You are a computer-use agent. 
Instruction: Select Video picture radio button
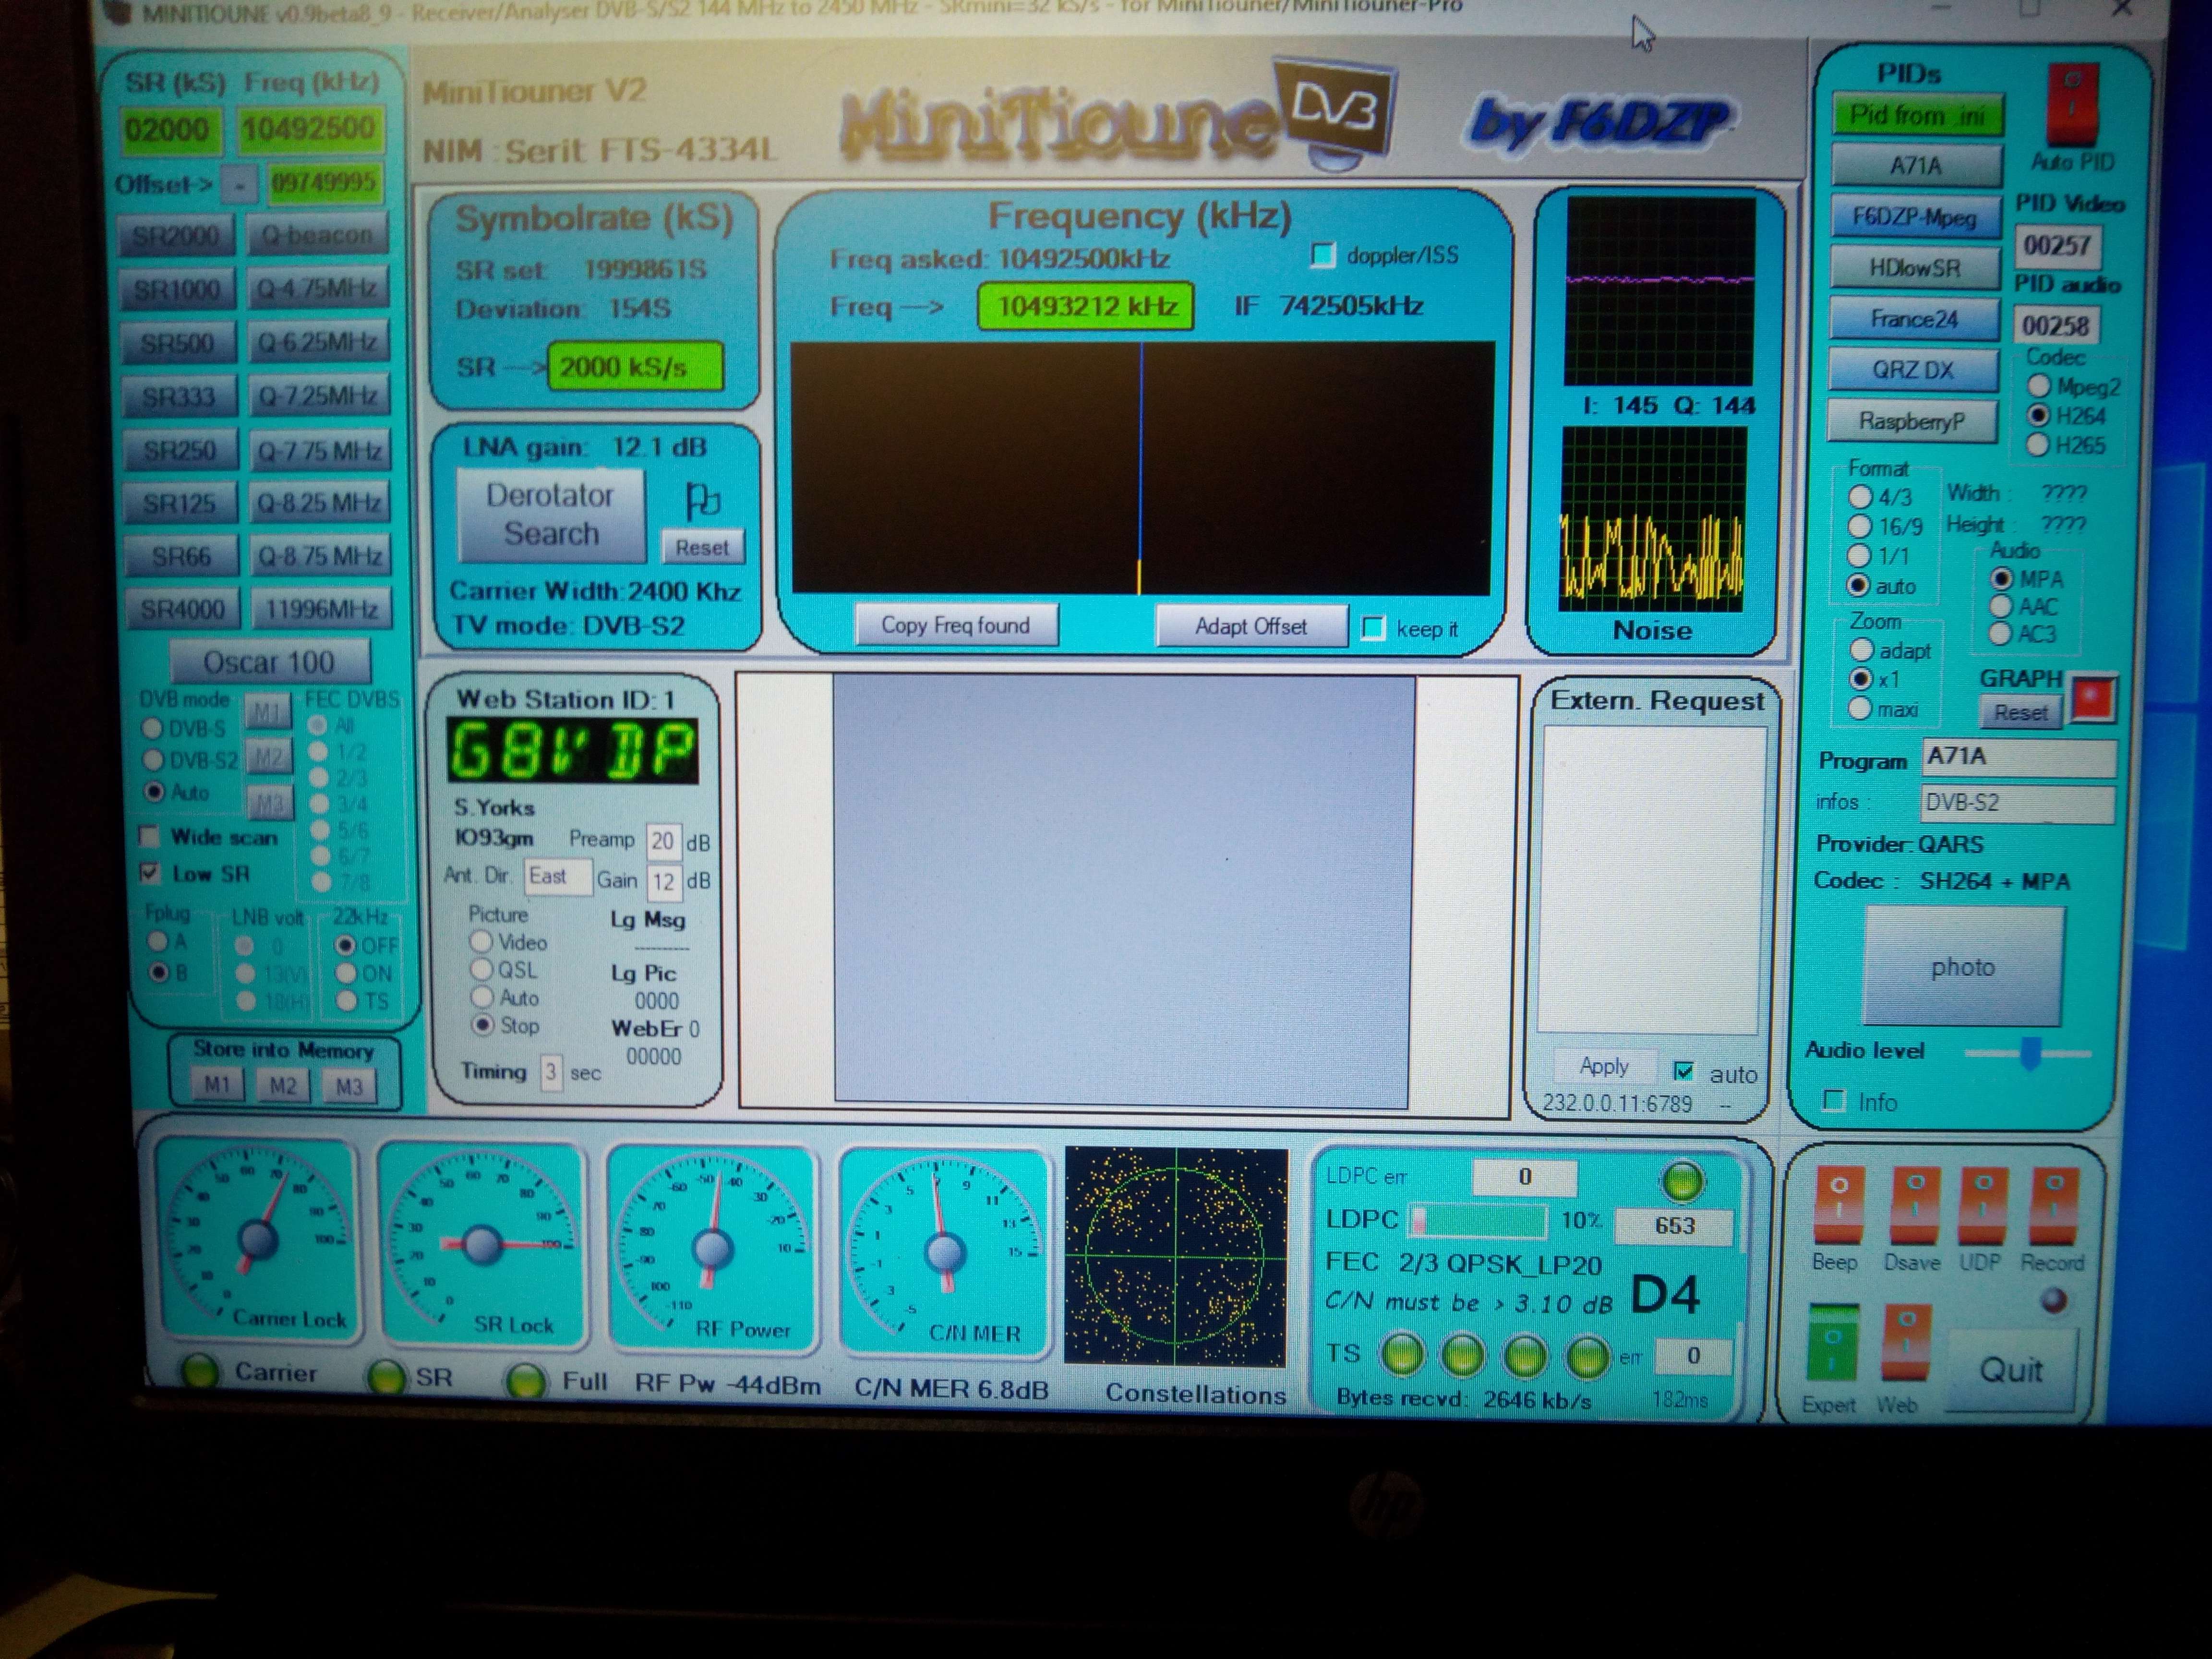pyautogui.click(x=481, y=942)
